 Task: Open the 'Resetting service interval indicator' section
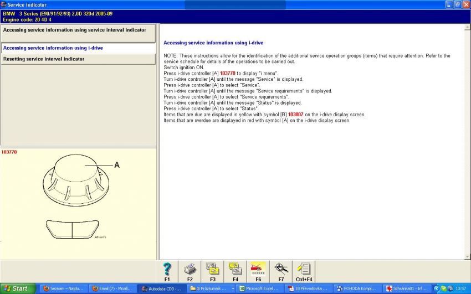pyautogui.click(x=78, y=59)
